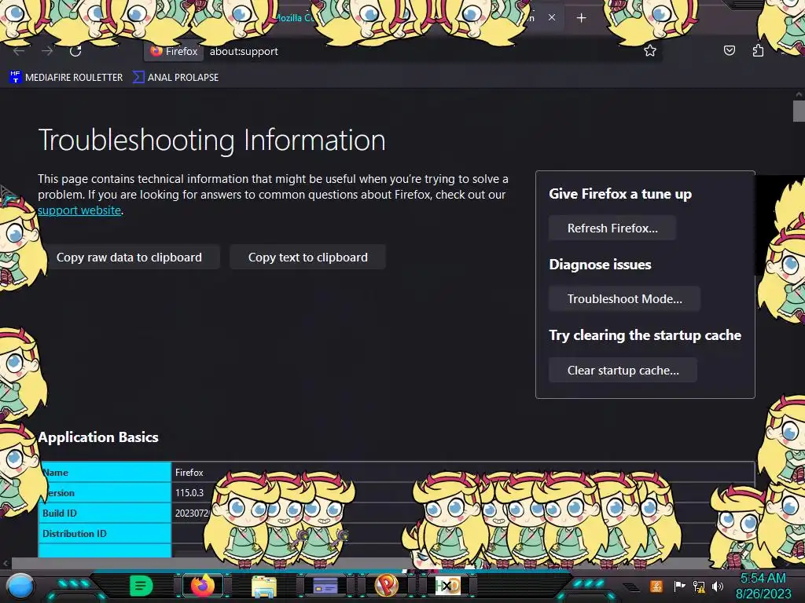Image resolution: width=805 pixels, height=603 pixels.
Task: Open the Action Center flag icon
Action: [x=679, y=586]
